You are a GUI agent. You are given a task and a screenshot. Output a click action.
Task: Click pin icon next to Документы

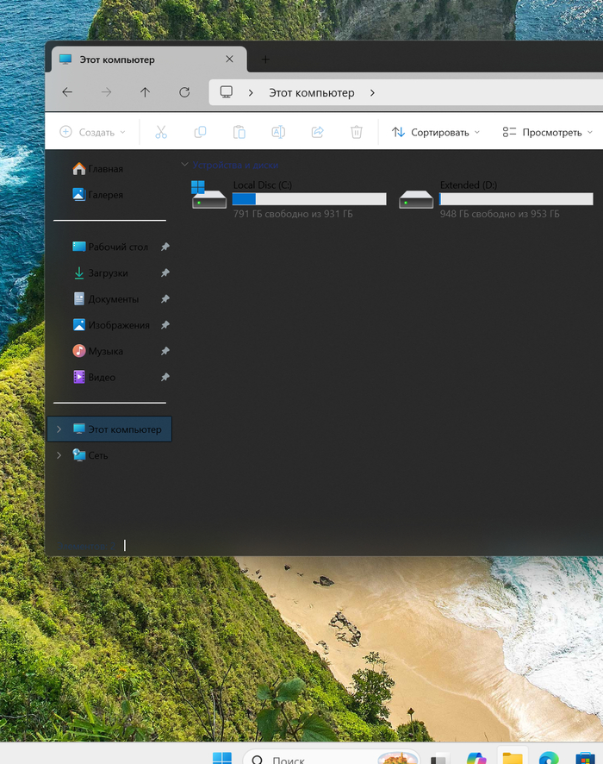(x=165, y=298)
